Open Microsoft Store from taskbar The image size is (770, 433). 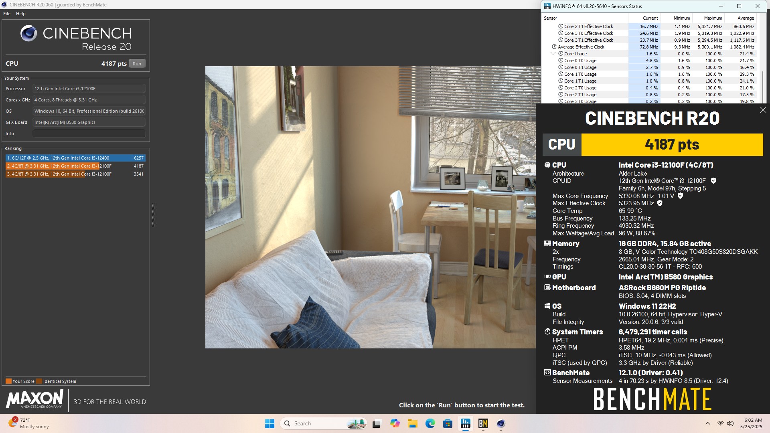tap(448, 423)
